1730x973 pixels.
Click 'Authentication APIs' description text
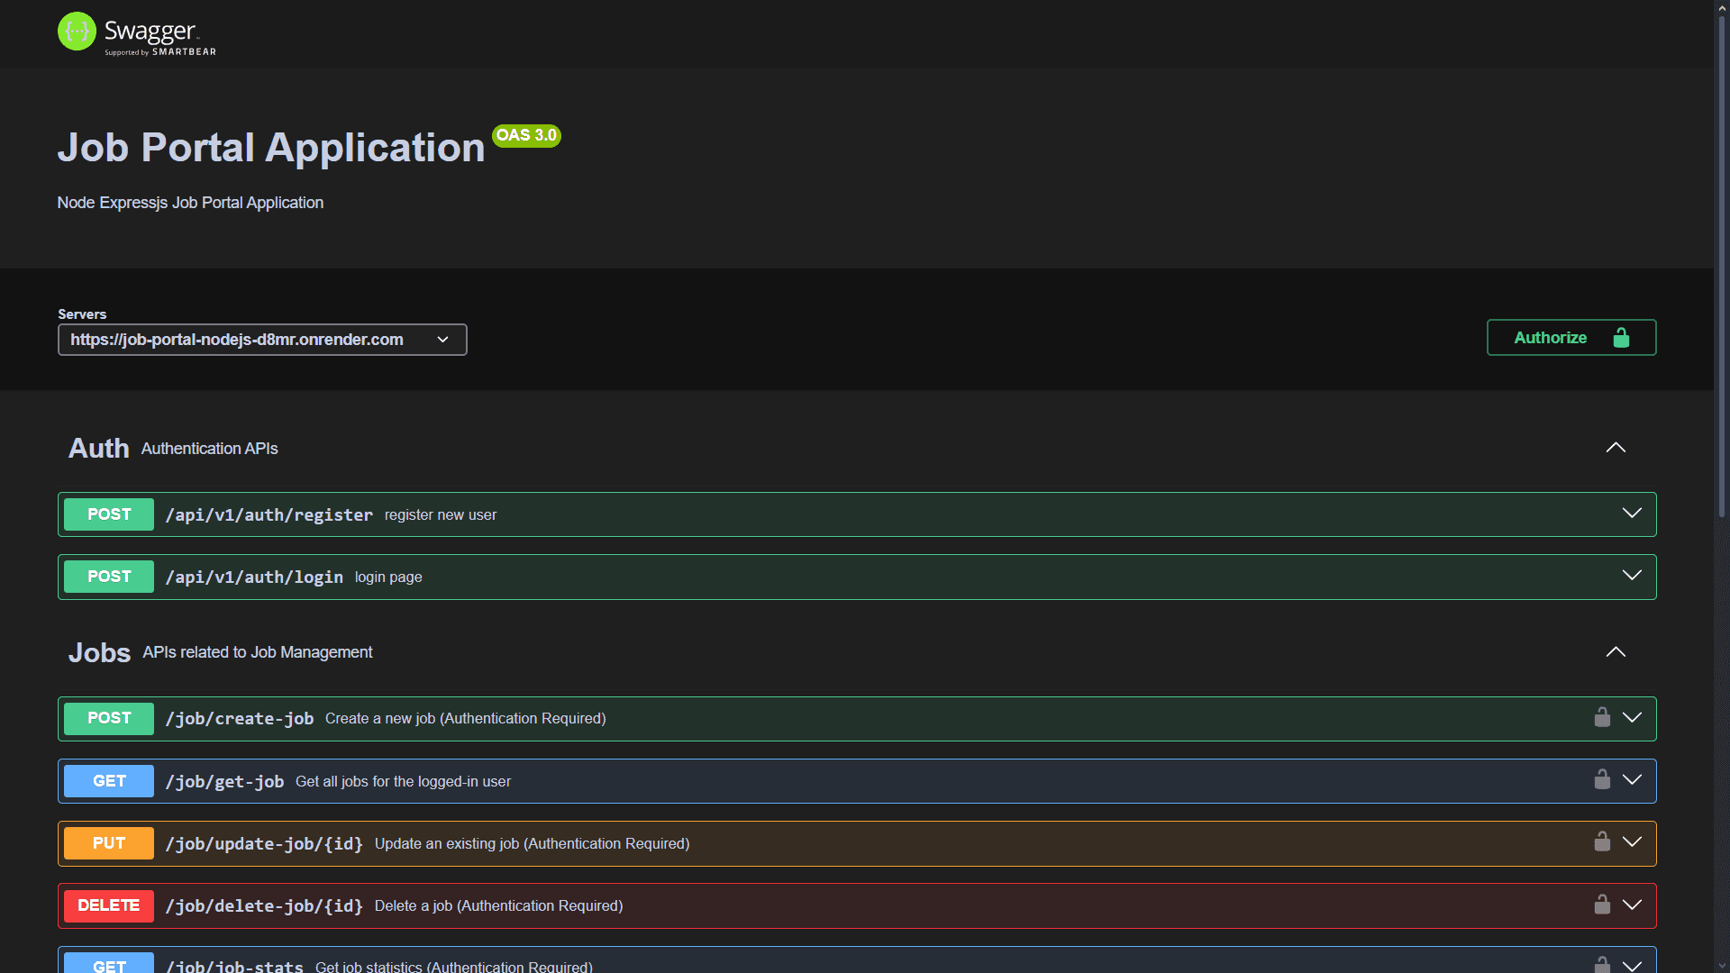pos(209,449)
